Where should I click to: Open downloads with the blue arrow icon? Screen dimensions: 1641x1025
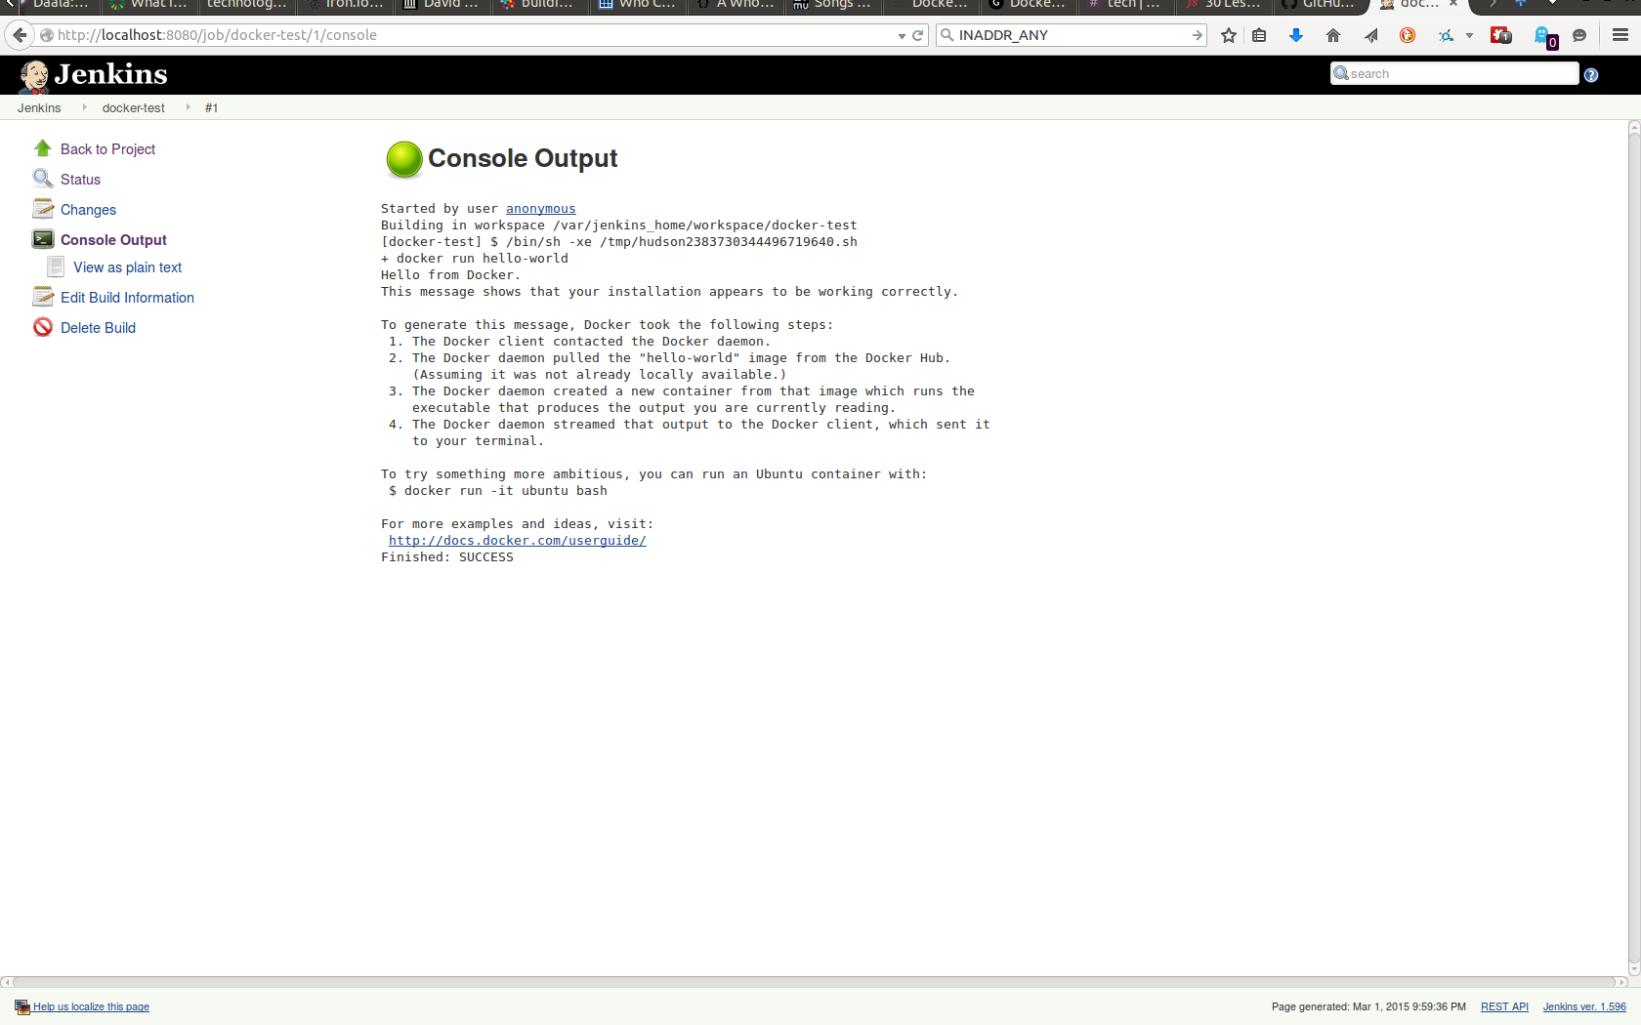tap(1295, 35)
